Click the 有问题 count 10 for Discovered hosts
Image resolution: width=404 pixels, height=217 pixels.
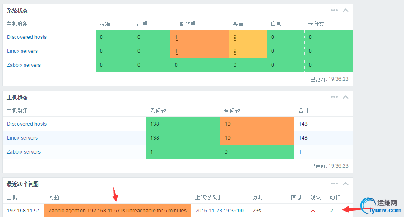(228, 124)
